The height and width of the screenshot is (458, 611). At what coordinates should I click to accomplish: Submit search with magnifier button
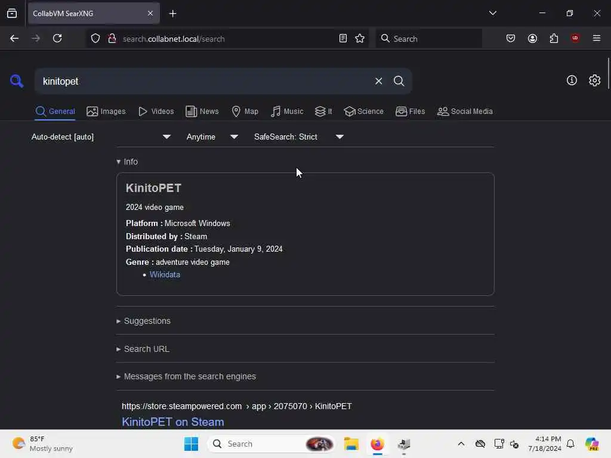click(x=399, y=81)
